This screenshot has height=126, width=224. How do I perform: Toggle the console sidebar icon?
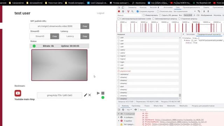pyautogui.click(x=119, y=110)
